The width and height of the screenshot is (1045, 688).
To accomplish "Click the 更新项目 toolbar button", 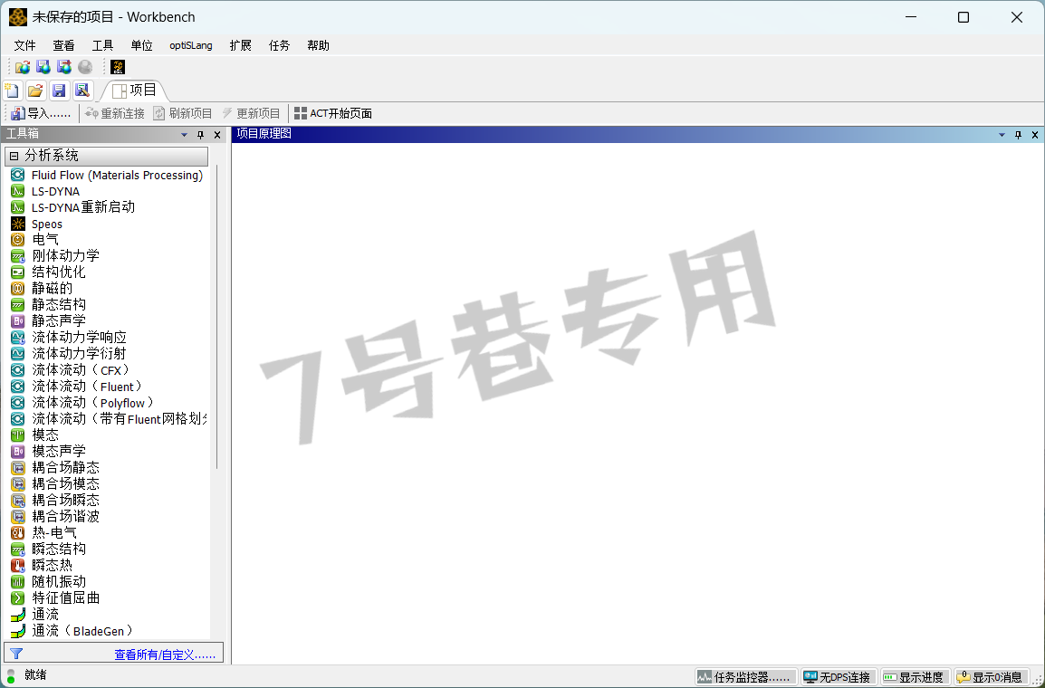I will [251, 113].
